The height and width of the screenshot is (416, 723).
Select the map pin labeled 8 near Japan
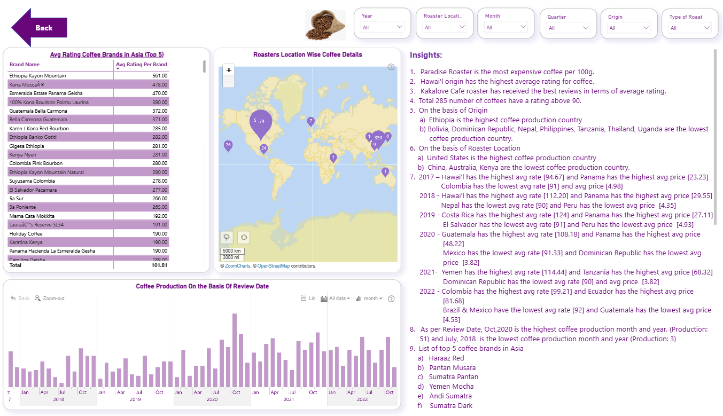(x=387, y=137)
